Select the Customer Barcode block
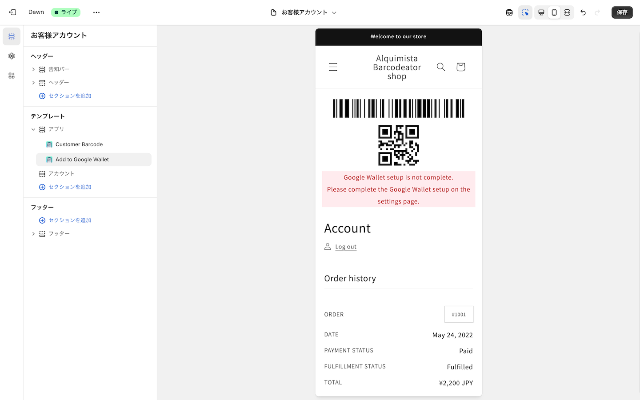Image resolution: width=640 pixels, height=400 pixels. pos(79,144)
